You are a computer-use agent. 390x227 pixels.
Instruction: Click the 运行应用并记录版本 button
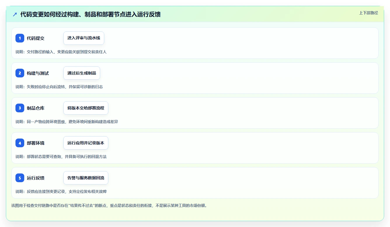pyautogui.click(x=86, y=143)
